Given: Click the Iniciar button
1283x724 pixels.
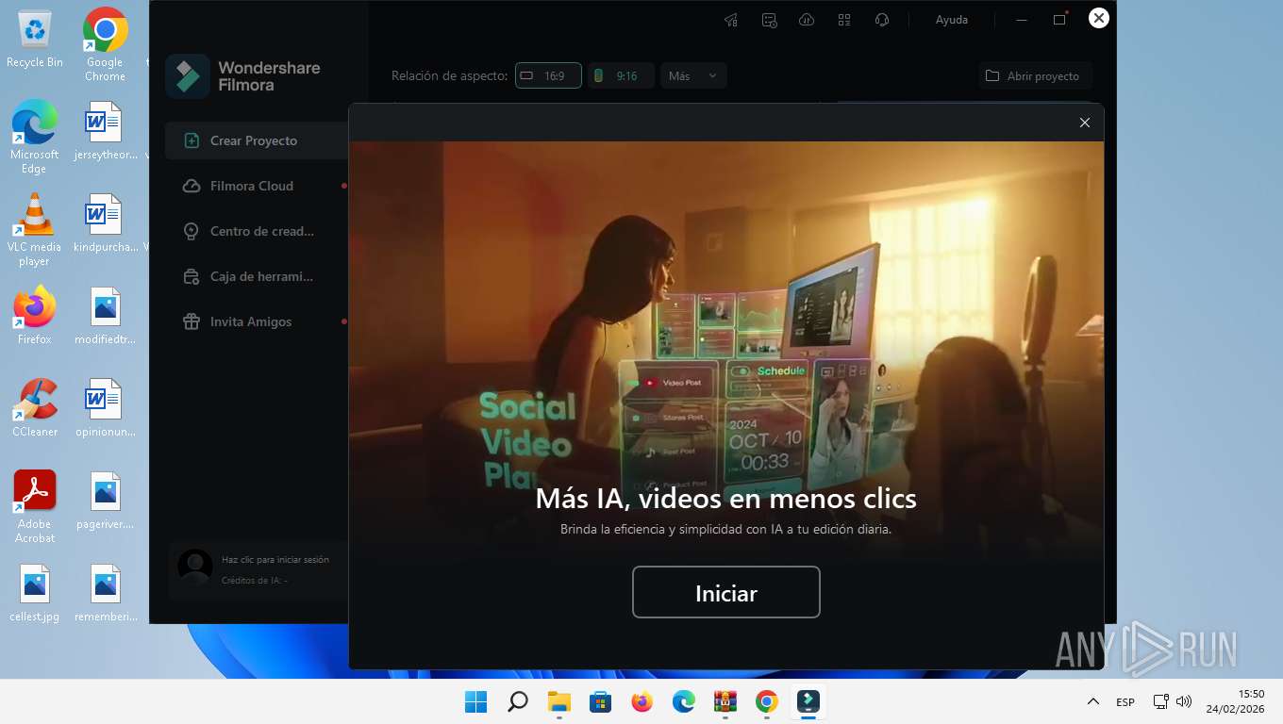Looking at the screenshot, I should pyautogui.click(x=726, y=593).
